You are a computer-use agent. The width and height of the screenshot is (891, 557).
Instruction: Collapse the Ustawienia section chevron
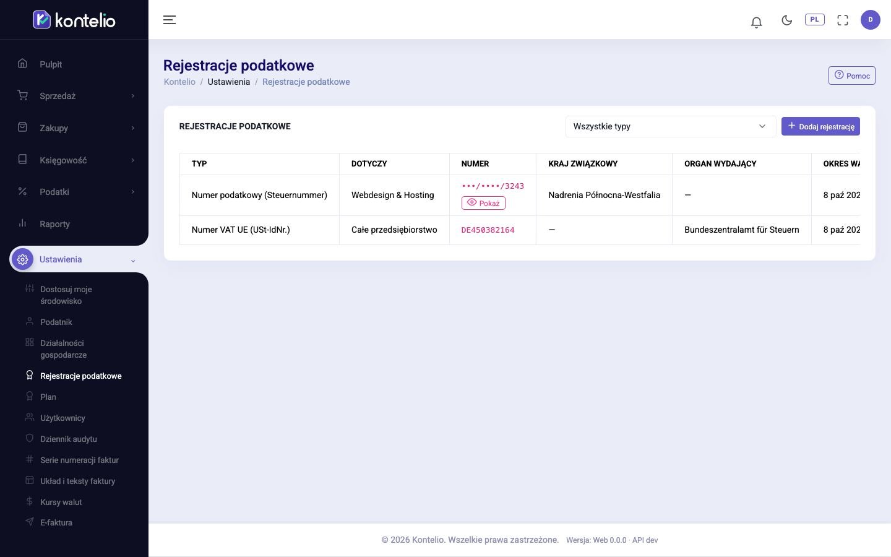pyautogui.click(x=132, y=261)
